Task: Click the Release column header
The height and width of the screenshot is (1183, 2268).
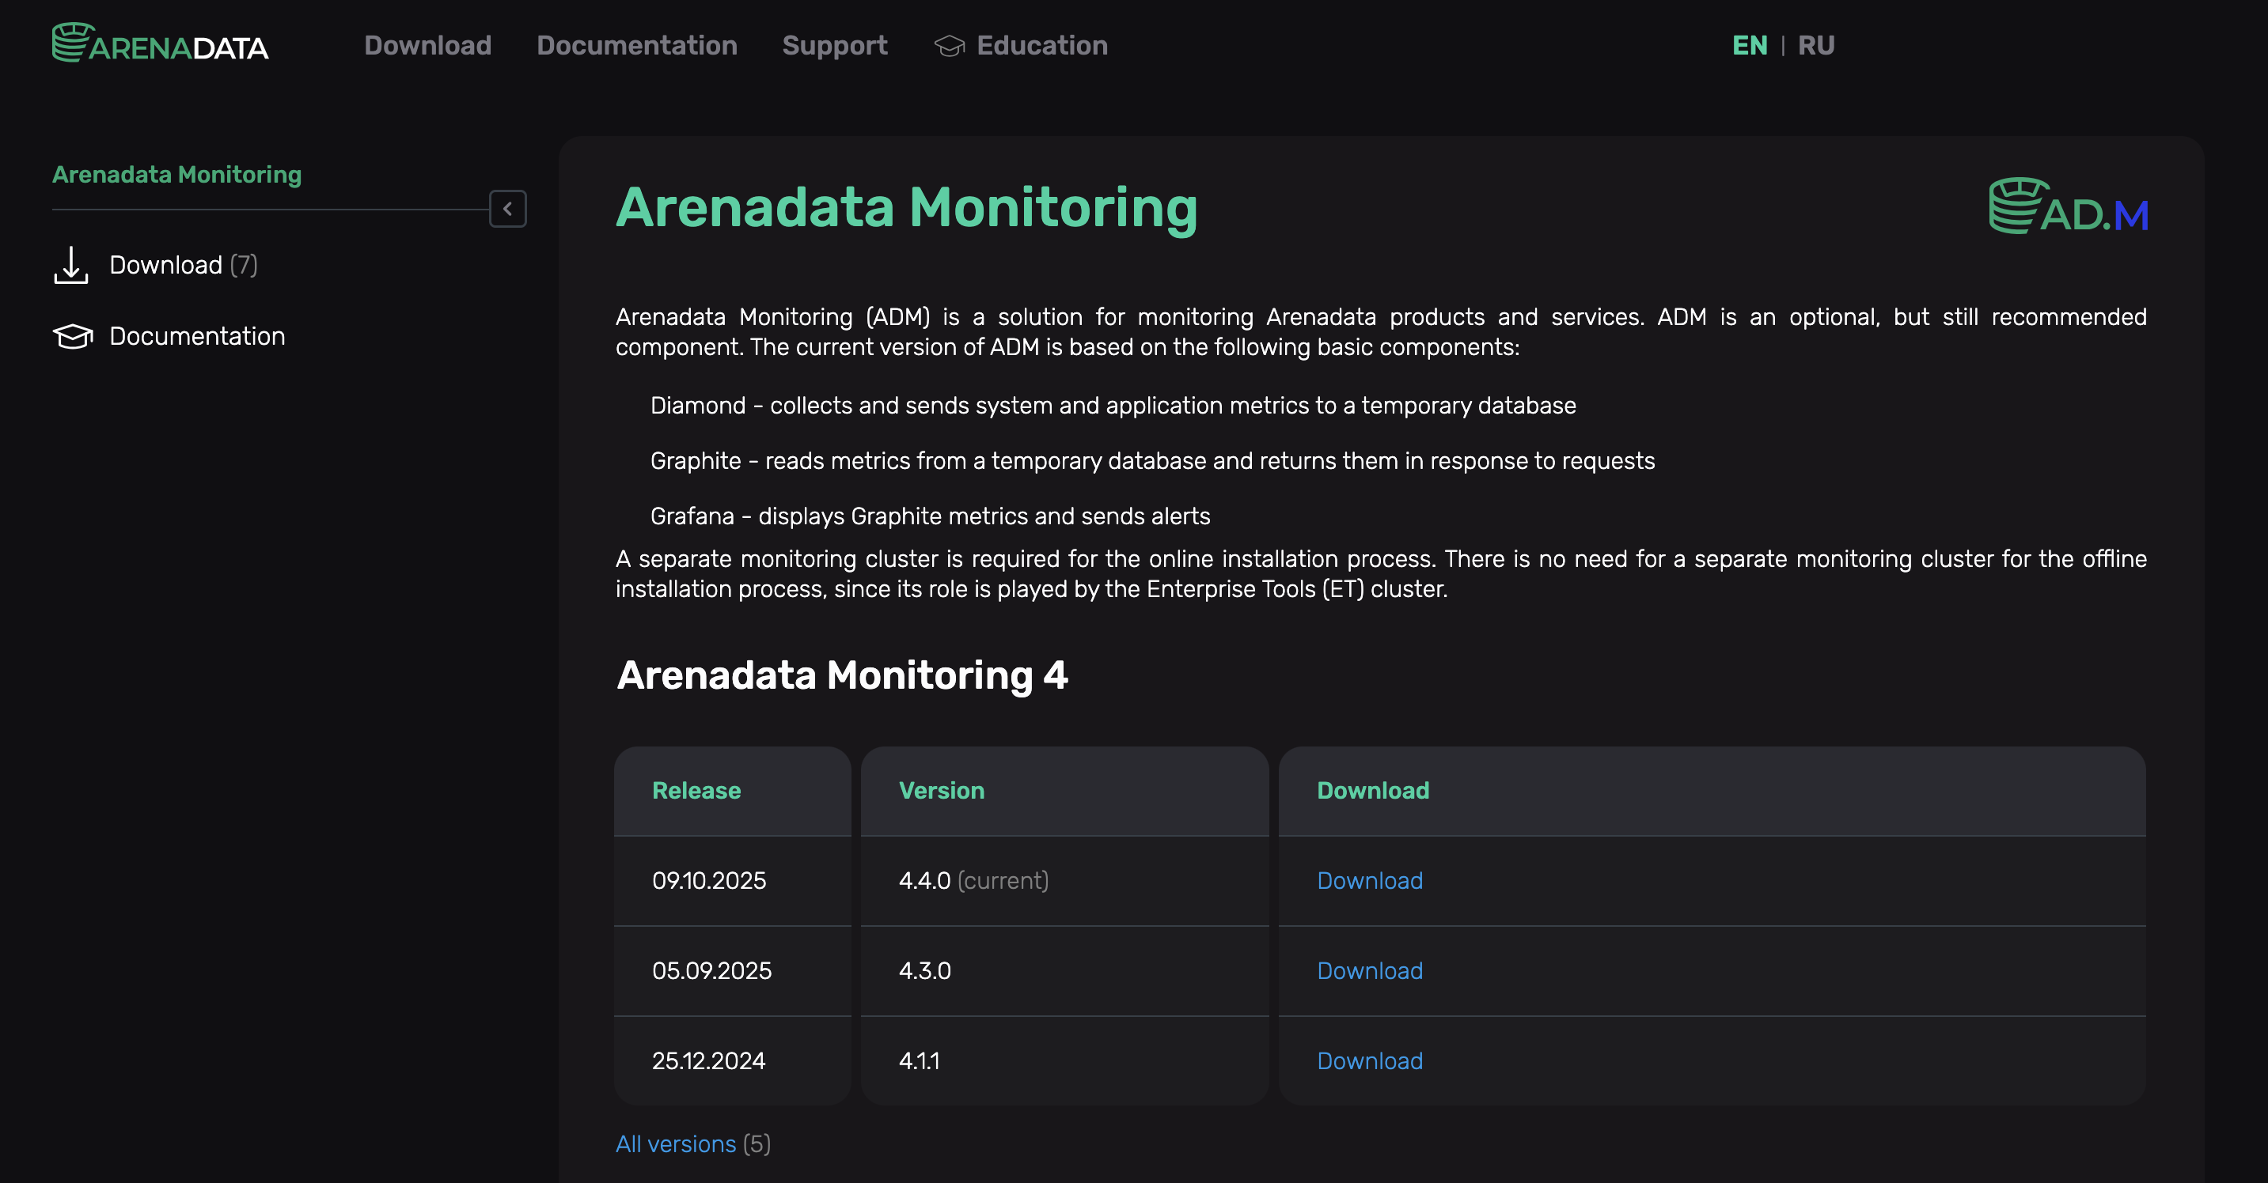Action: [x=696, y=791]
